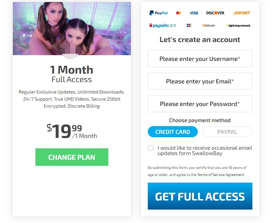This screenshot has width=275, height=223.
Task: Select PAYPAL payment method
Action: tap(227, 132)
